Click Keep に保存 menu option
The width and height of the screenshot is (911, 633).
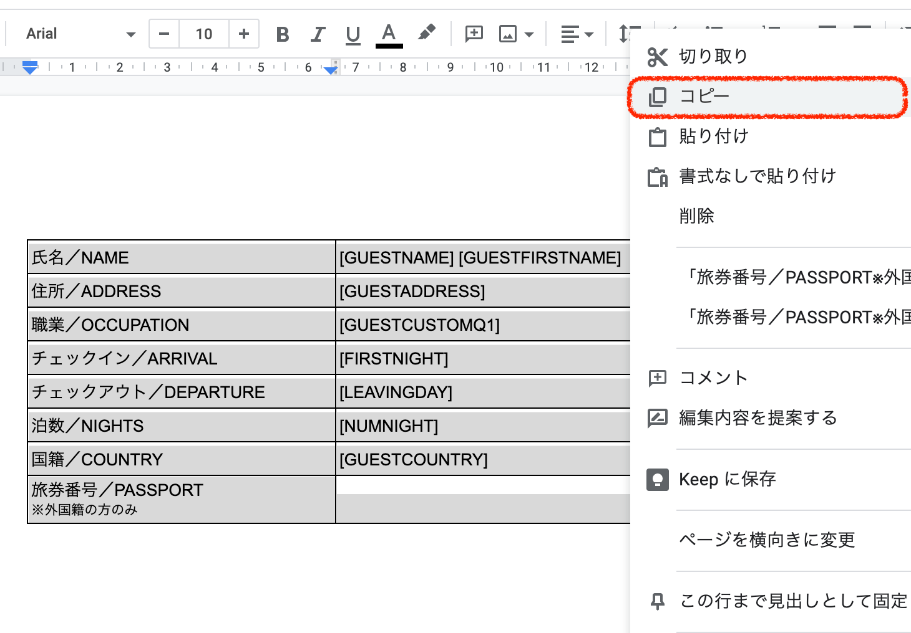(x=727, y=479)
